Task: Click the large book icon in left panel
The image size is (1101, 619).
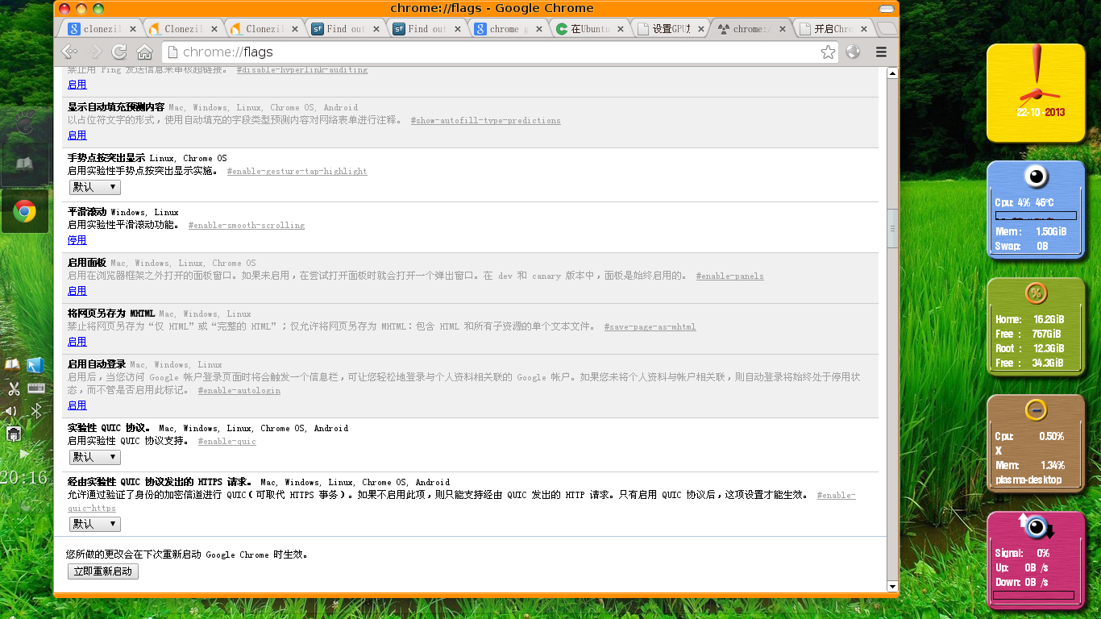Action: point(24,164)
